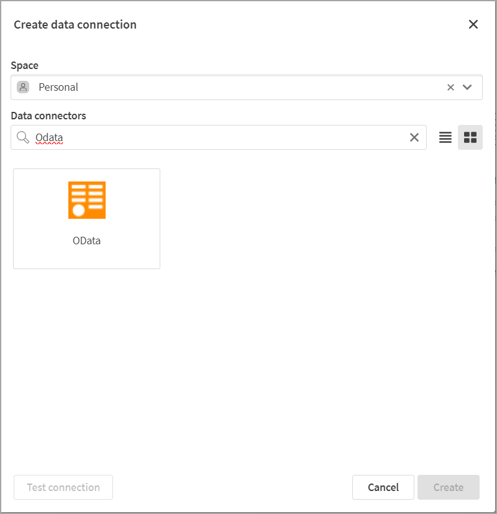Viewport: 497px width, 514px height.
Task: Remove the Personal space selection
Action: (450, 87)
